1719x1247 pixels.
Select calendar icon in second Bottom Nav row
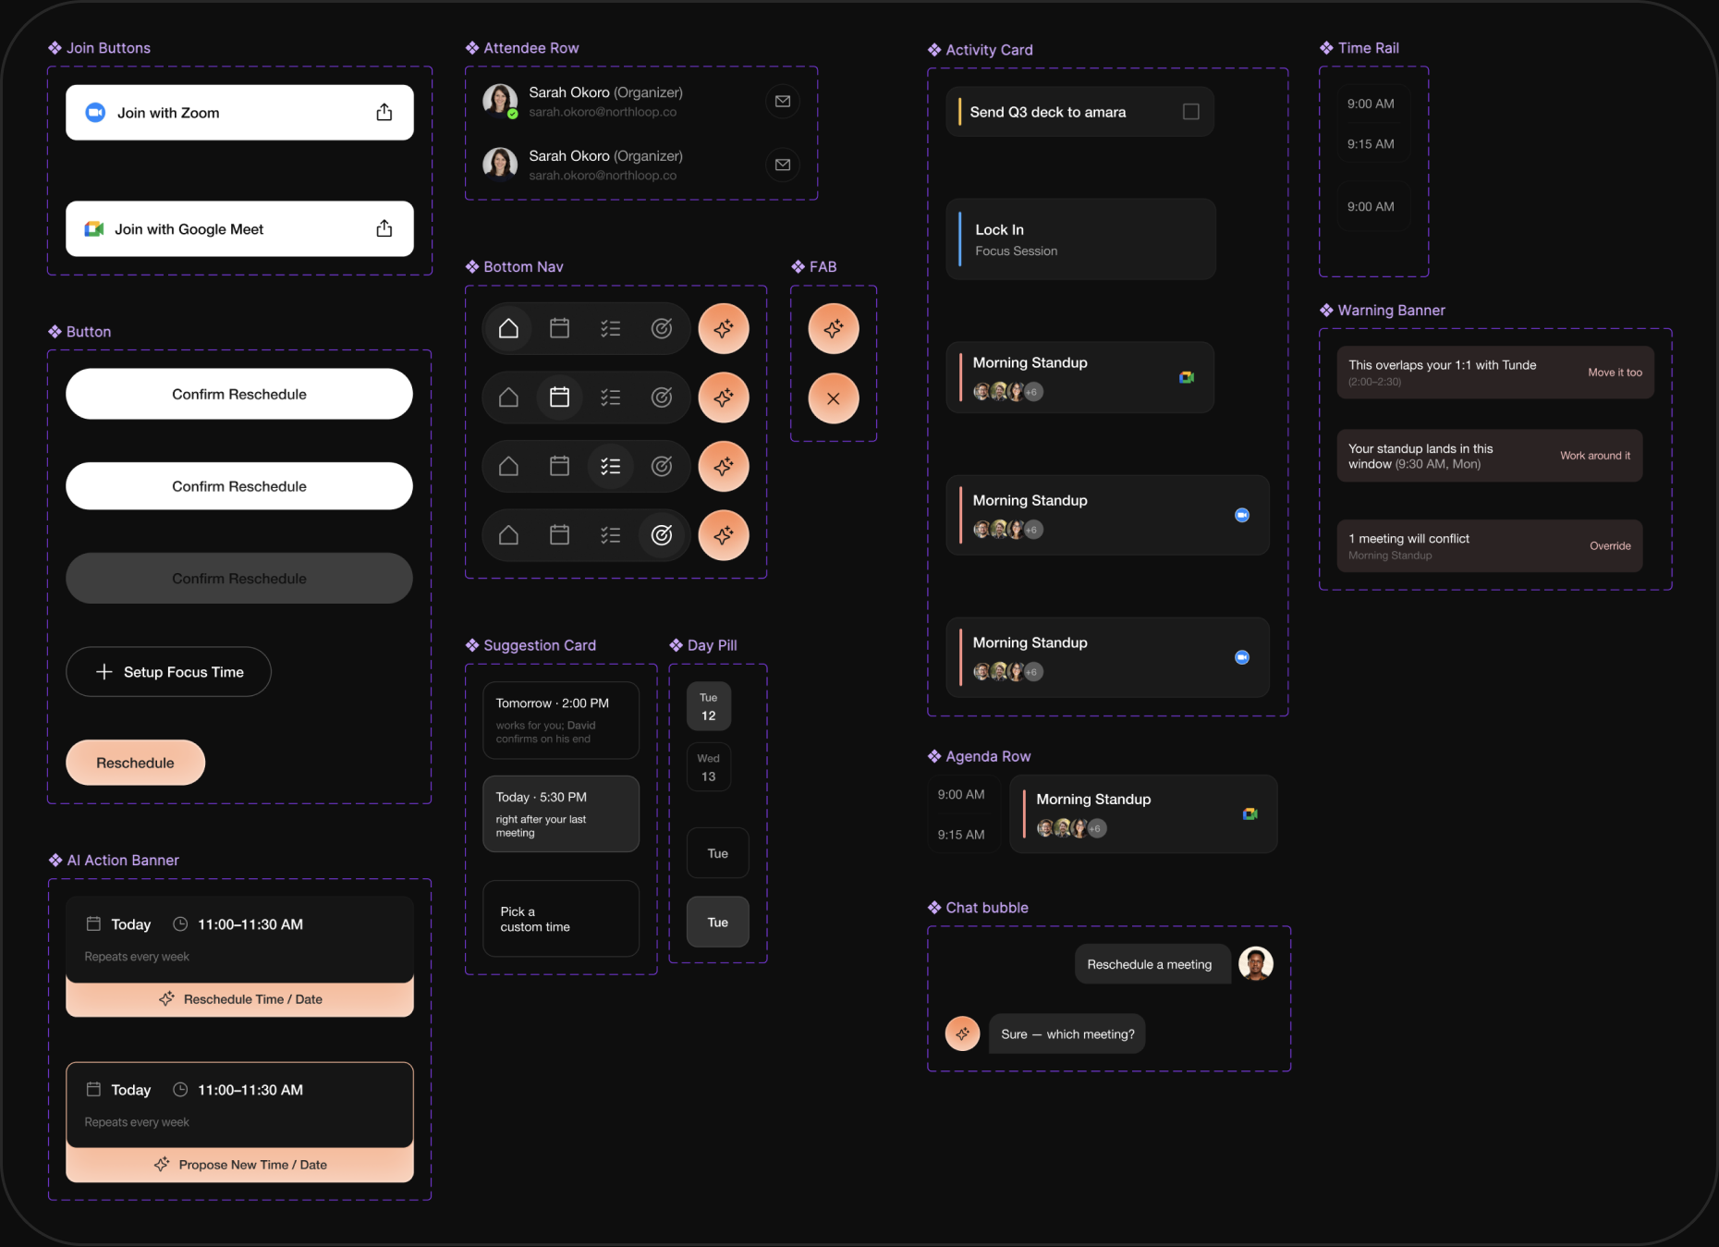[x=559, y=397]
